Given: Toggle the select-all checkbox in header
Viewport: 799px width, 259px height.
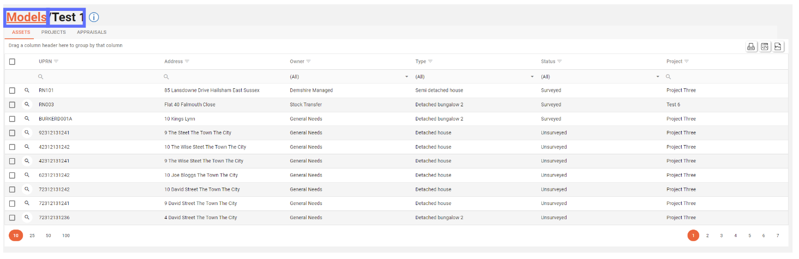Looking at the screenshot, I should click(x=12, y=62).
